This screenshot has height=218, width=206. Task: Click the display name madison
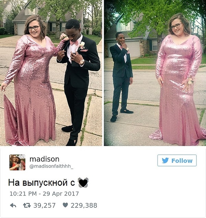coord(44,159)
